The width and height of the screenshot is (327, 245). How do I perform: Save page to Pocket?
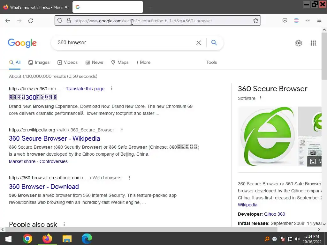coord(285,21)
